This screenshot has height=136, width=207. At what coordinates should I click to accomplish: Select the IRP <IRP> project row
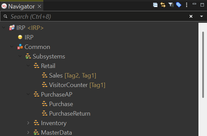(x=30, y=28)
